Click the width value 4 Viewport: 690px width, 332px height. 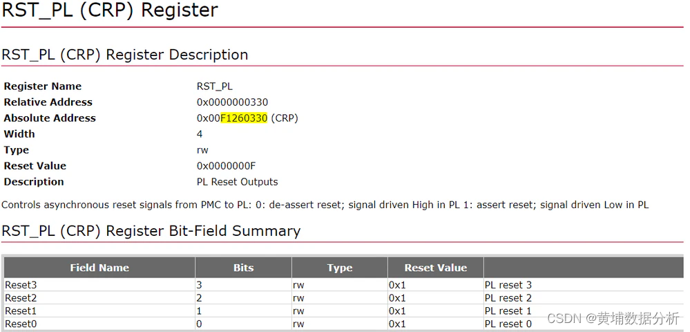[200, 134]
